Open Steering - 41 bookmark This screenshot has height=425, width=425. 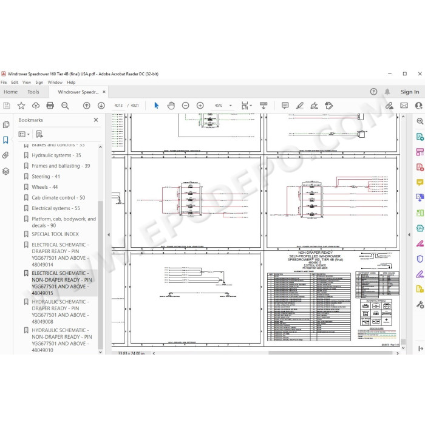pyautogui.click(x=46, y=177)
